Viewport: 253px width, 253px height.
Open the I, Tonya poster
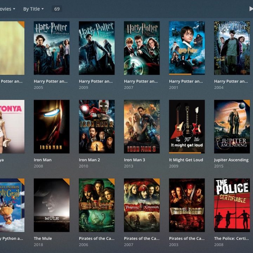12,126
